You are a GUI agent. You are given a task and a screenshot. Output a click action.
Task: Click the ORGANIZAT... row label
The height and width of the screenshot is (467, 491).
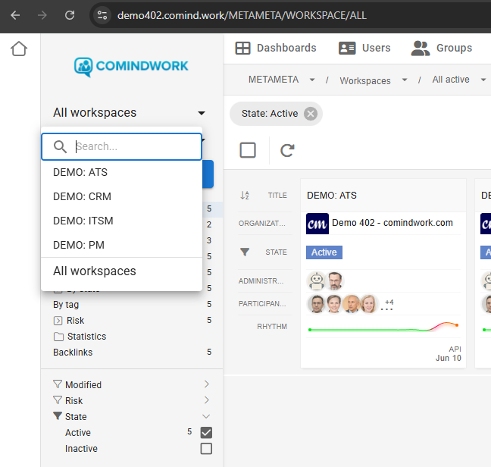tap(261, 224)
